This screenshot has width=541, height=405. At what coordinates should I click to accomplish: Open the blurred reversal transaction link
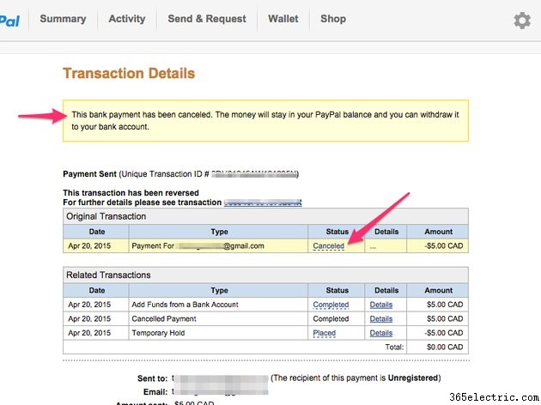coord(263,202)
